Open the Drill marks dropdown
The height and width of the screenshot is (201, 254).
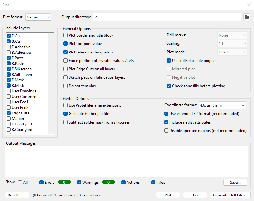[x=232, y=35]
